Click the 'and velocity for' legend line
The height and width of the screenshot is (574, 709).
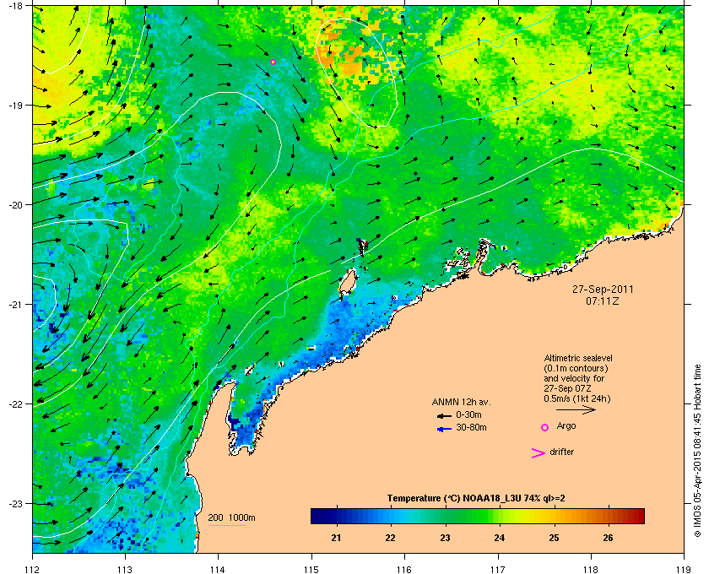click(574, 378)
